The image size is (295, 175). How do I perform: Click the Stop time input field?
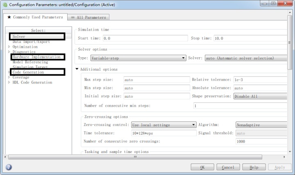pyautogui.click(x=251, y=38)
